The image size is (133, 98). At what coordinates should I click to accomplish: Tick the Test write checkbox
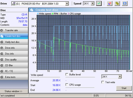[103, 82]
